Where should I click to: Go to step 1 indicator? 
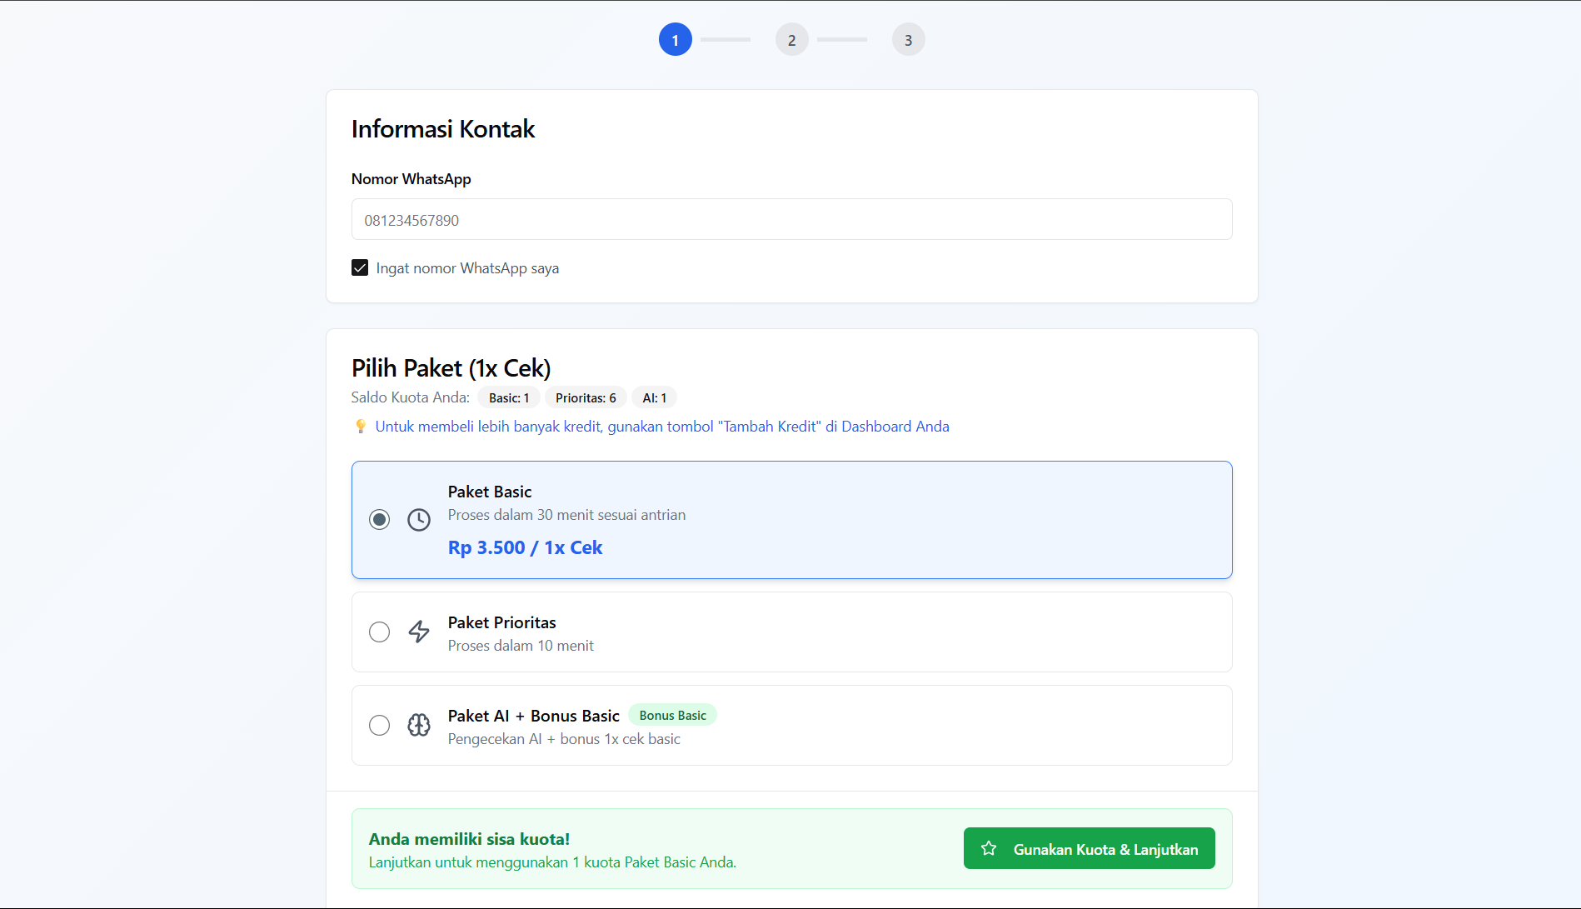point(675,39)
